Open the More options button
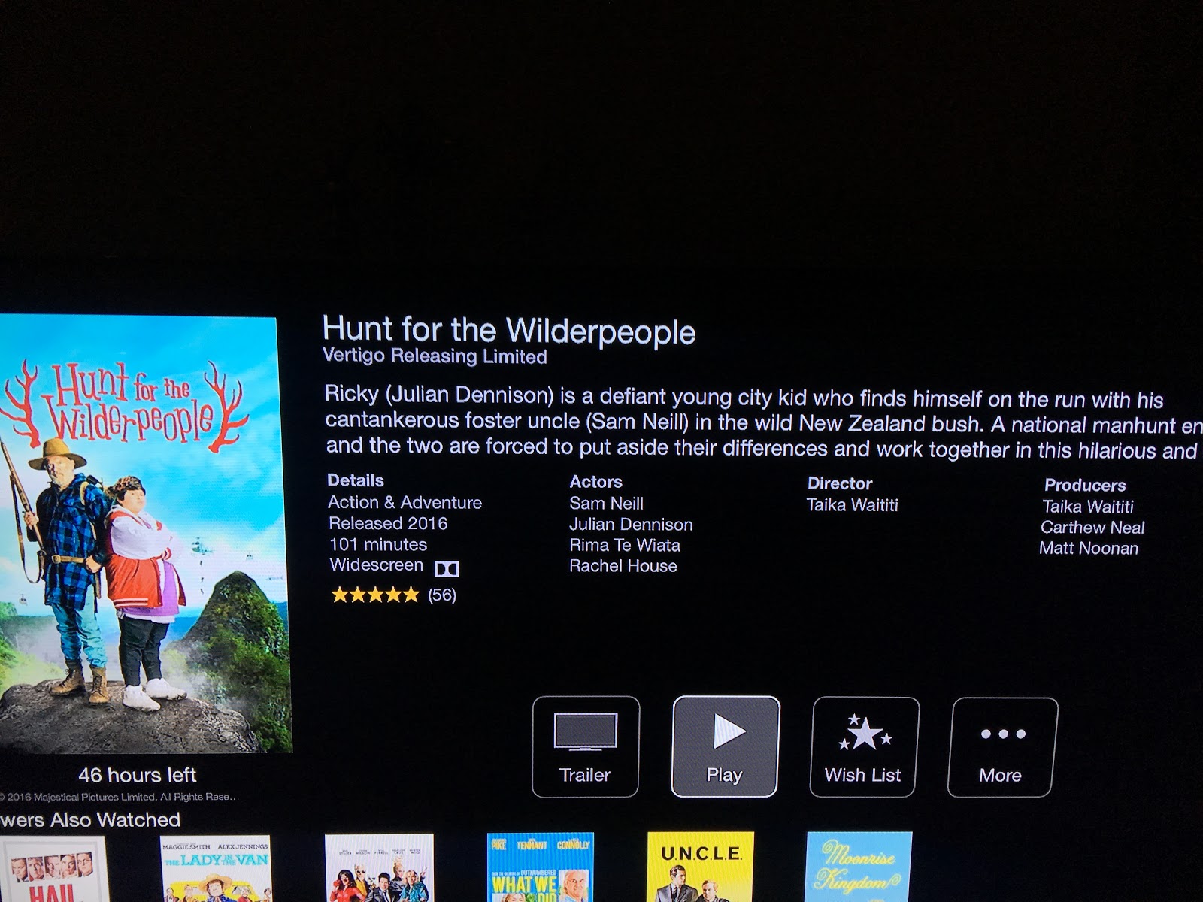This screenshot has height=902, width=1203. pyautogui.click(x=1002, y=747)
